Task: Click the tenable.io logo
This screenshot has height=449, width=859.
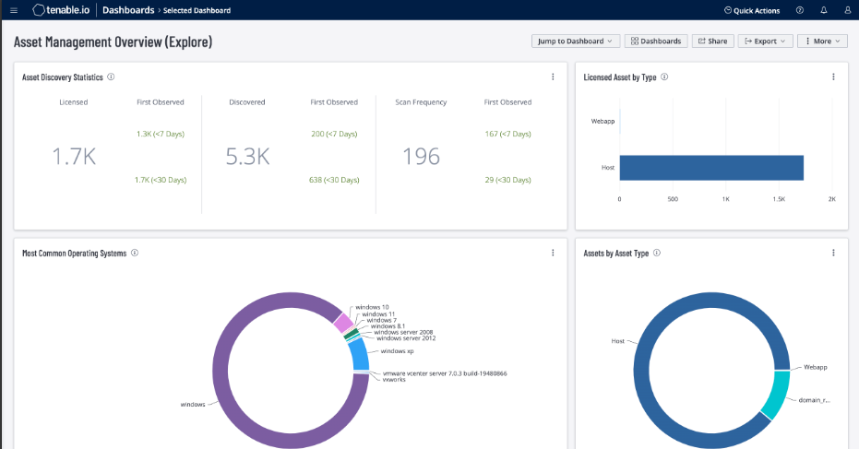Action: click(61, 10)
